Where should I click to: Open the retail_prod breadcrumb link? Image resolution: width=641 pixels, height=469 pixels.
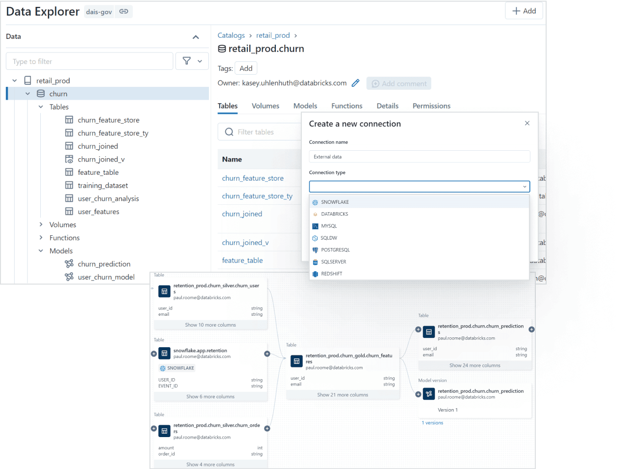273,35
